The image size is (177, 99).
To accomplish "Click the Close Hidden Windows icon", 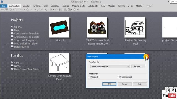I will [x=65, y=10].
